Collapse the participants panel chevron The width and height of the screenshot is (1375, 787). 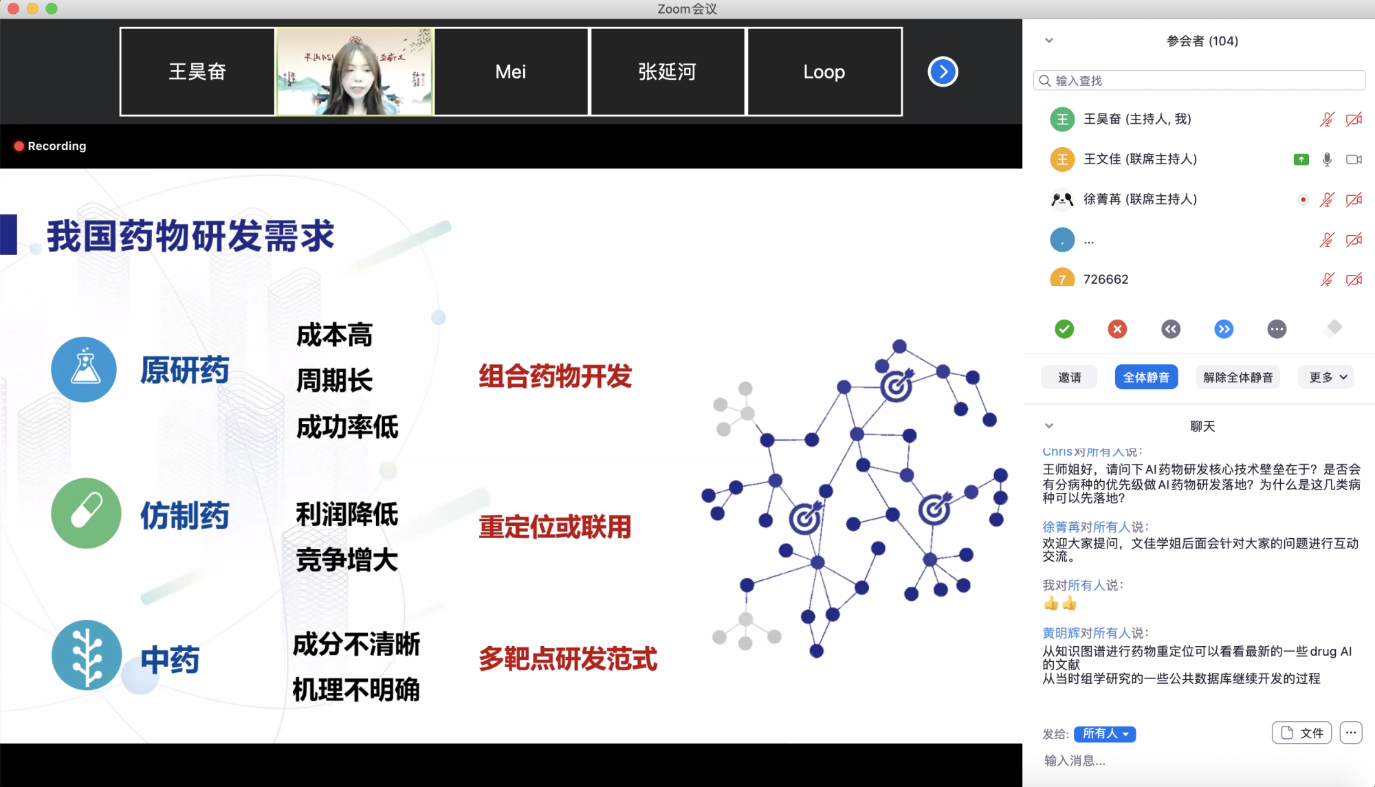click(x=1049, y=41)
